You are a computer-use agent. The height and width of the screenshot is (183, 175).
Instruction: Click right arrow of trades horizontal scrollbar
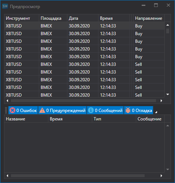161,101
